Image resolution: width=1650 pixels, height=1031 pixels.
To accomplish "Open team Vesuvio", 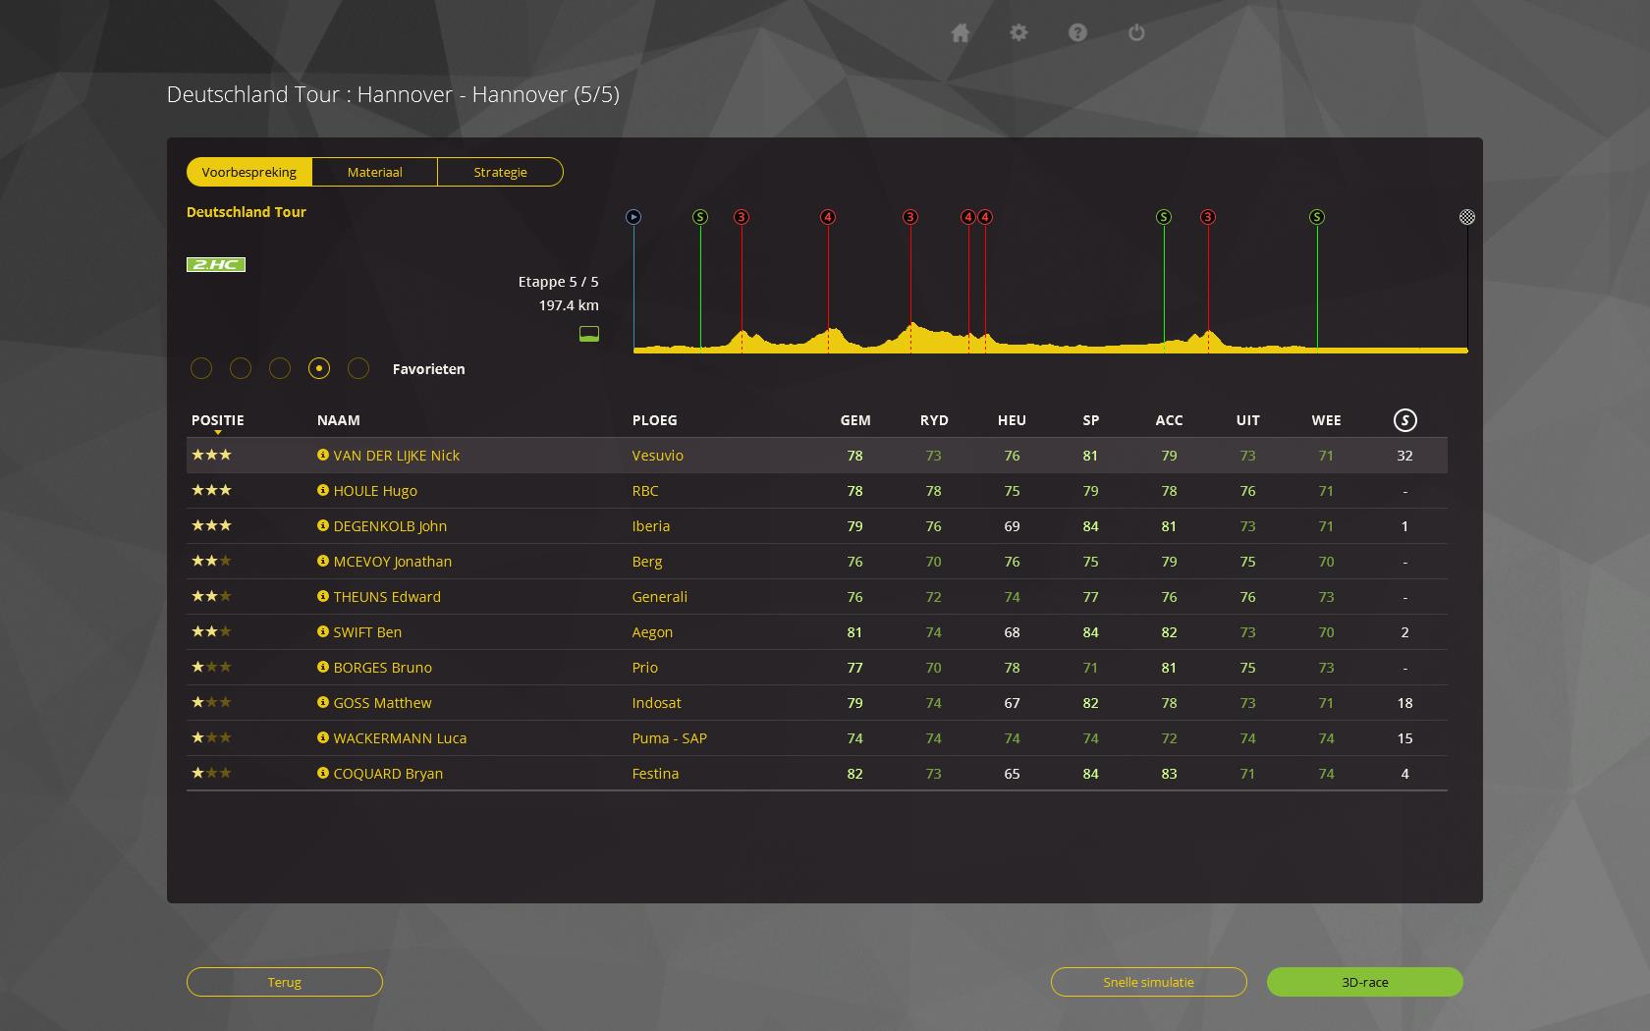I will [657, 456].
